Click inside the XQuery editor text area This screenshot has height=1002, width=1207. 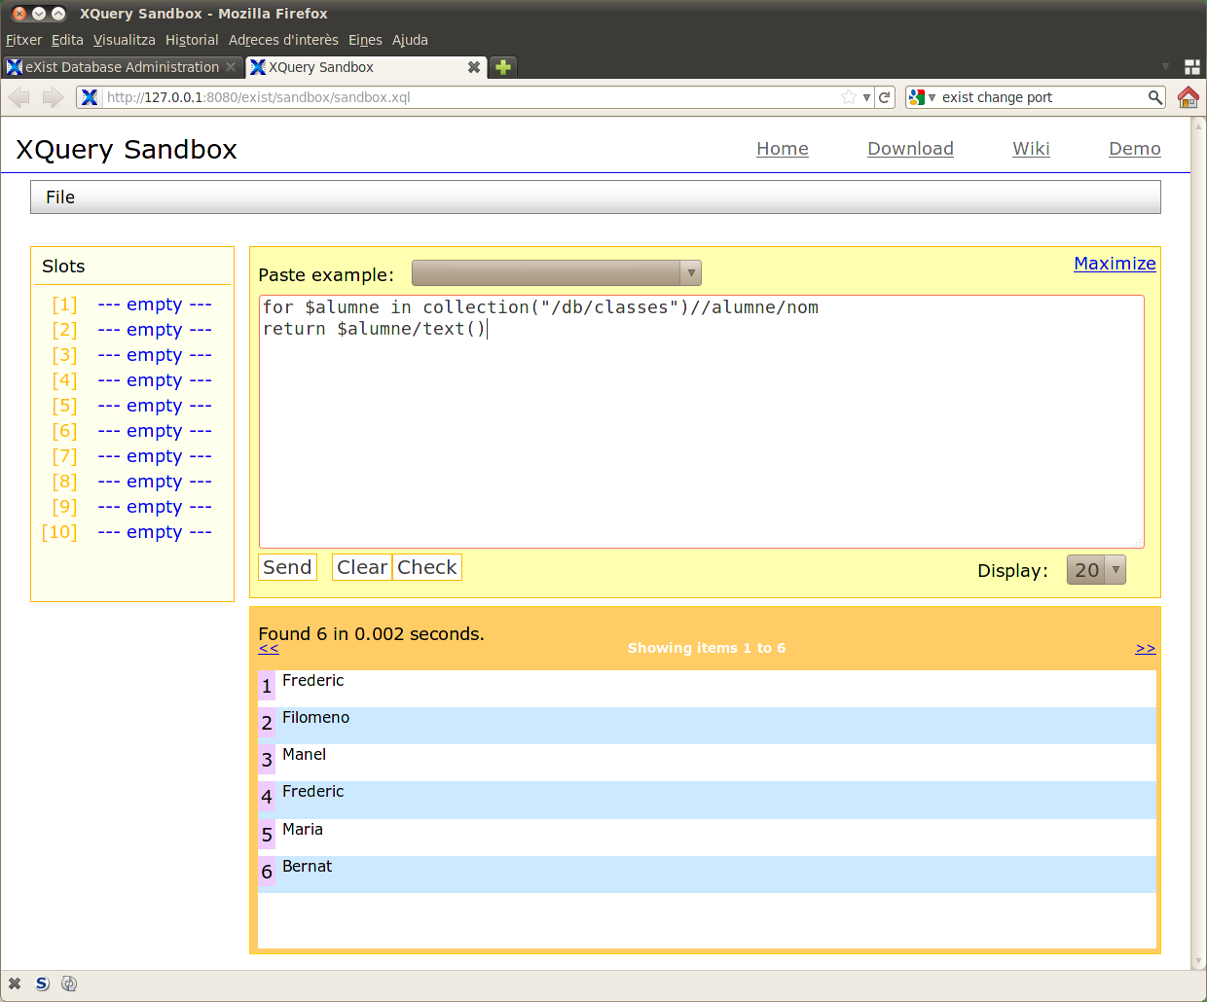point(701,428)
